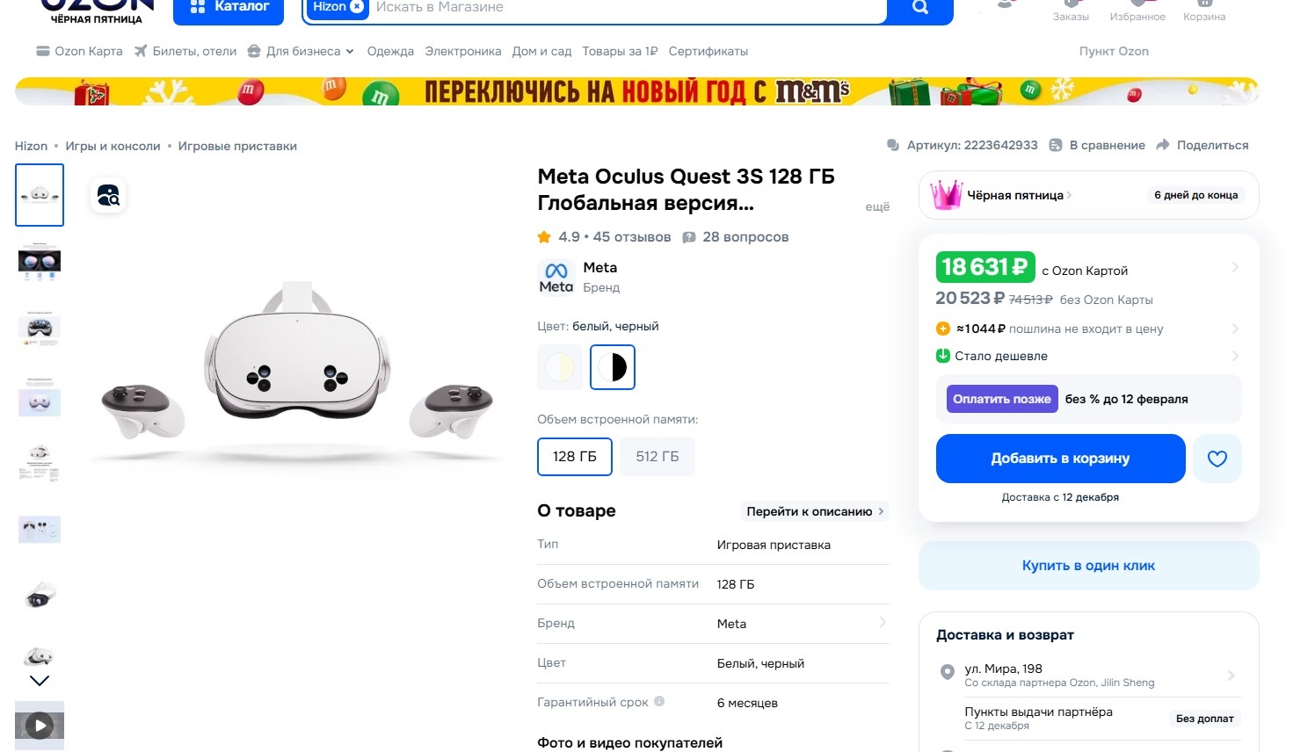Click the compare icon next to 'В сравнение'
This screenshot has height=752, width=1315.
click(x=1056, y=145)
